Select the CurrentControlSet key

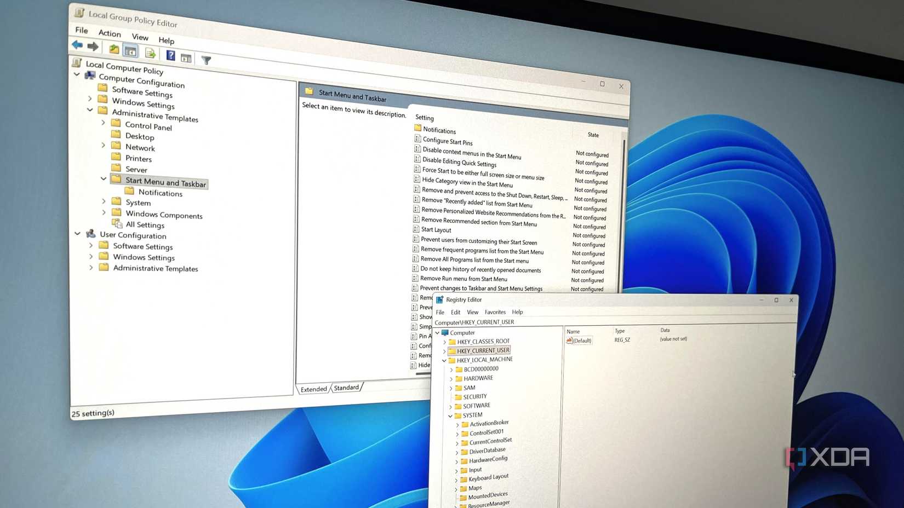coord(490,441)
